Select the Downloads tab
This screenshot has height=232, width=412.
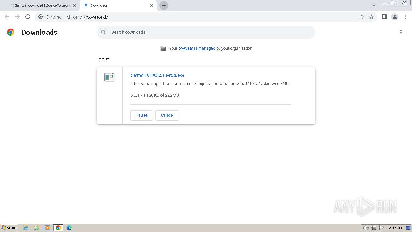118,5
